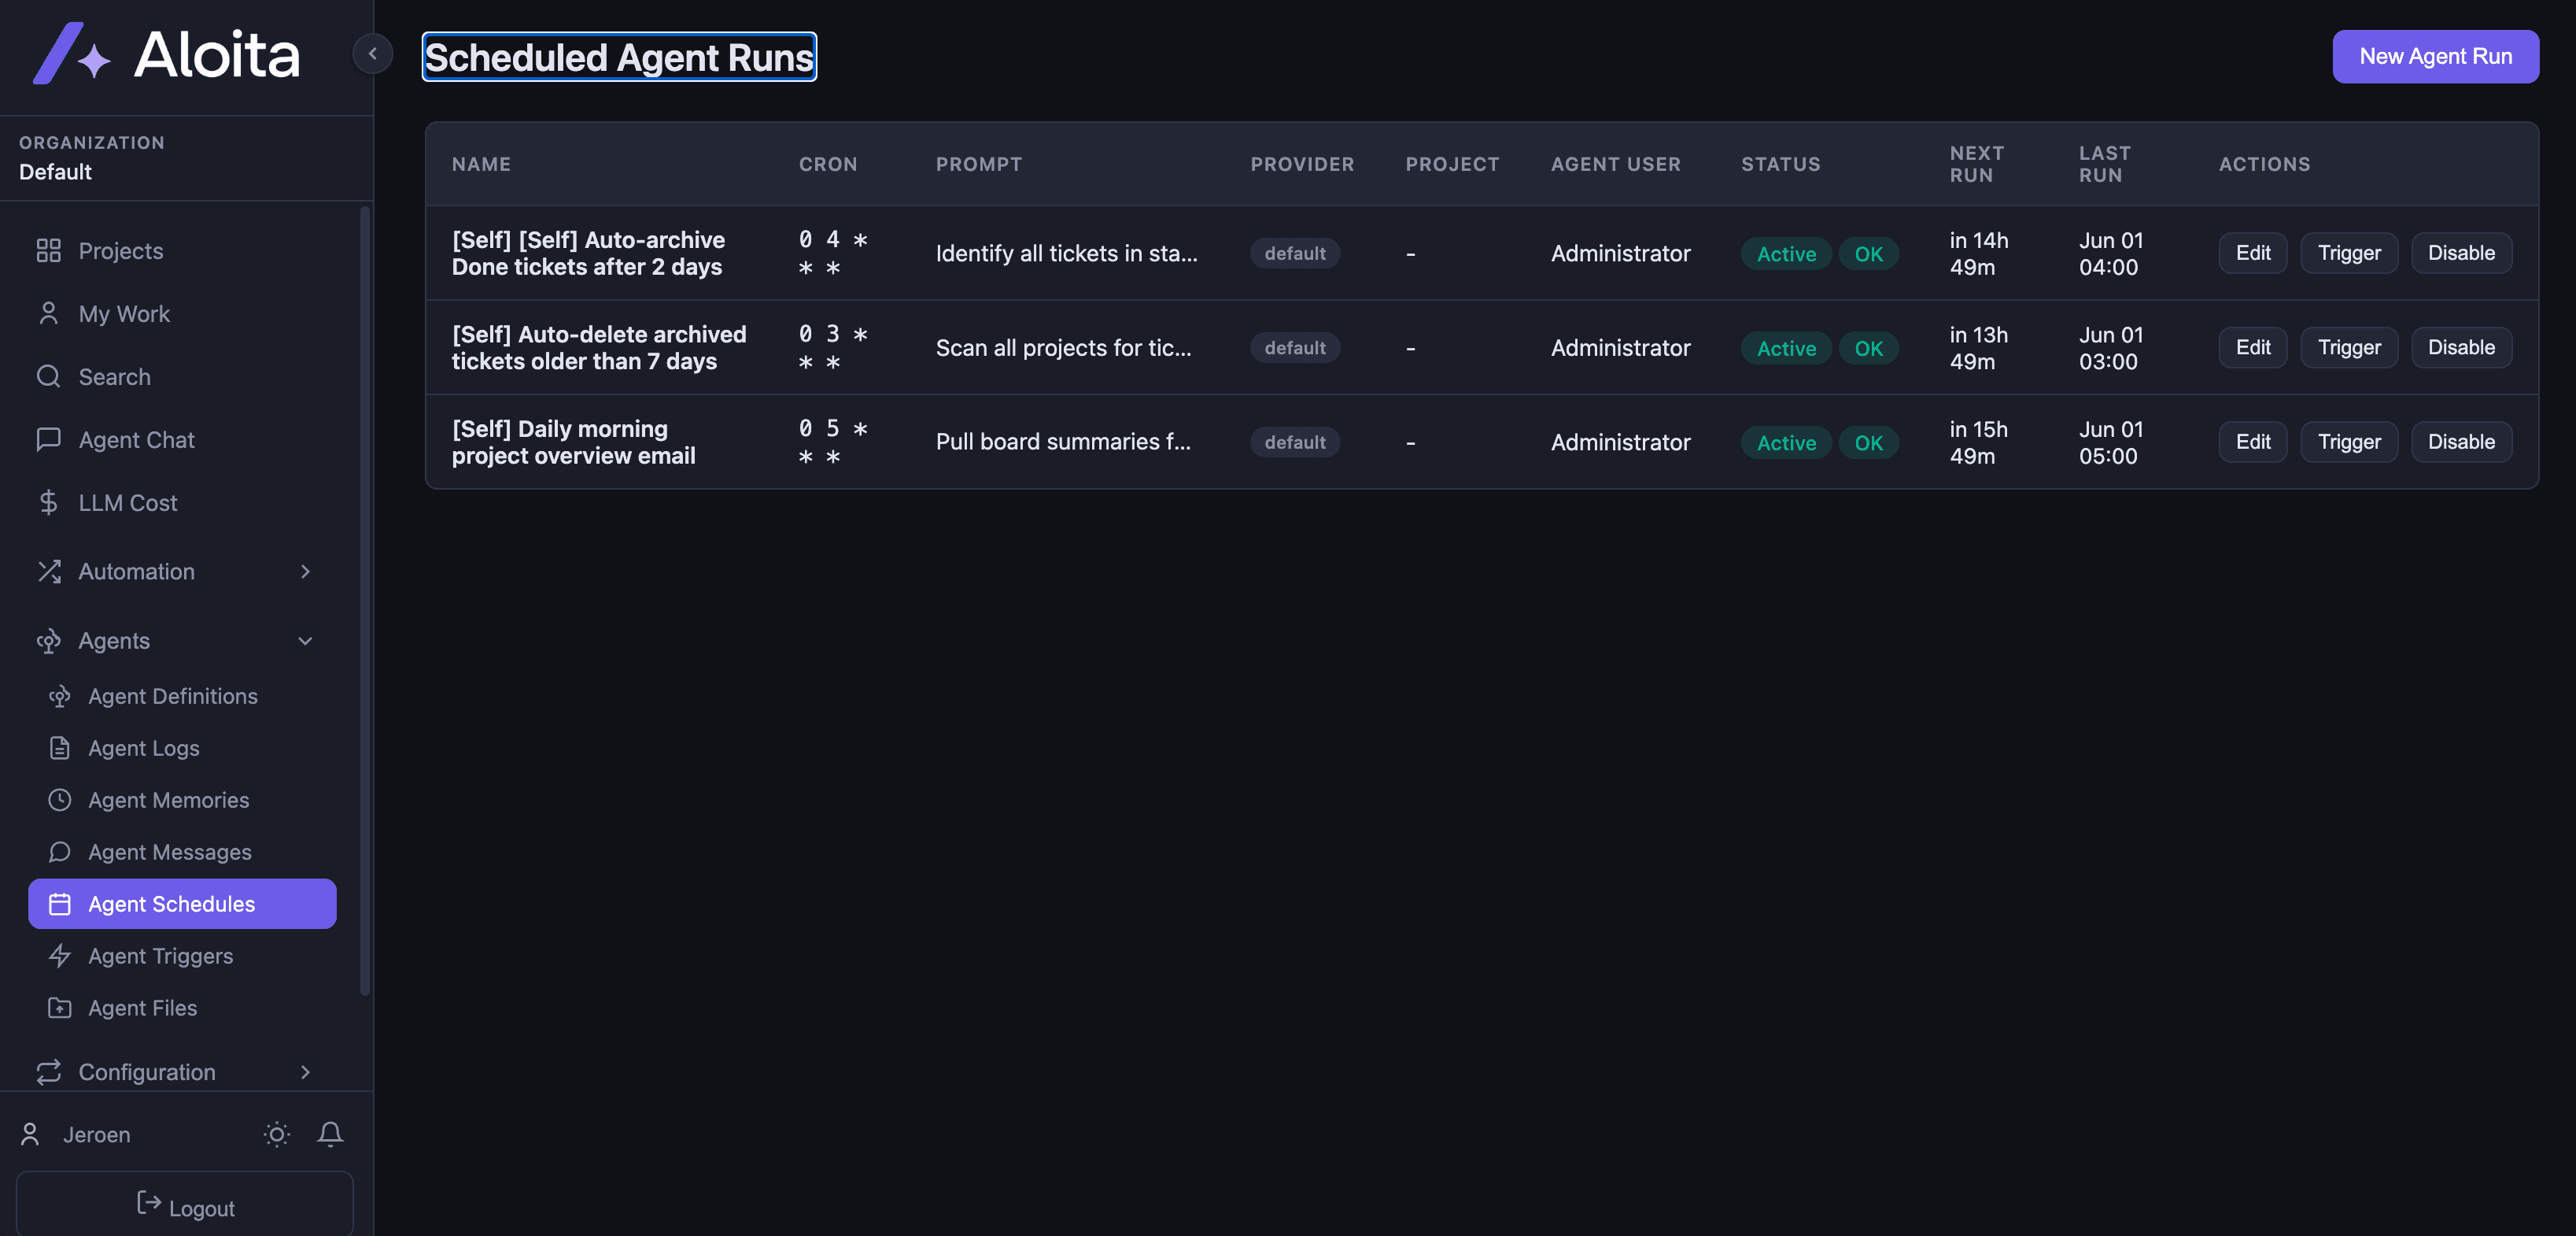Viewport: 2576px width, 1236px height.
Task: Click OK badge in Auto-delete row
Action: pos(1868,347)
